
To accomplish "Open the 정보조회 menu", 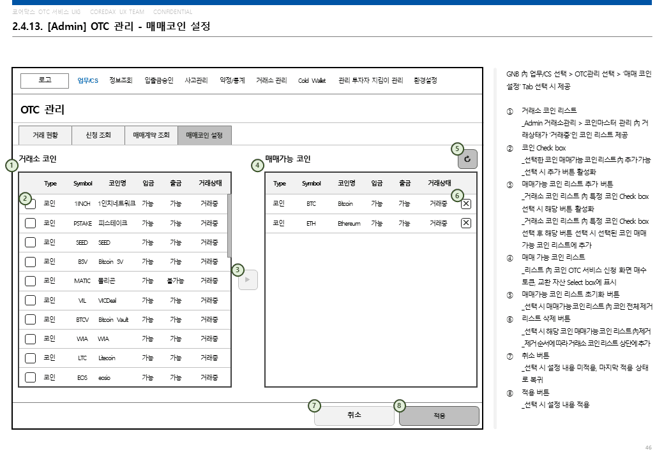I will pyautogui.click(x=121, y=80).
